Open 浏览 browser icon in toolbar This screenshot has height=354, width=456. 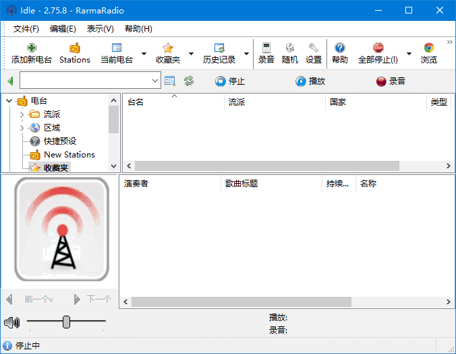[428, 48]
